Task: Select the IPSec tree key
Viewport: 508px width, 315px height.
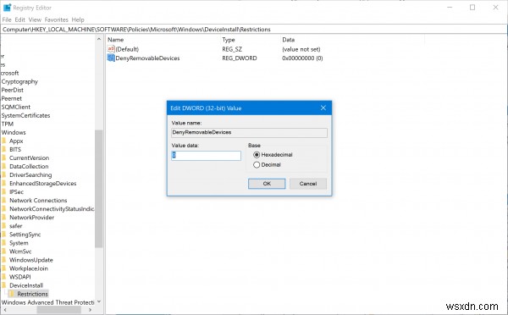Action: [16, 192]
